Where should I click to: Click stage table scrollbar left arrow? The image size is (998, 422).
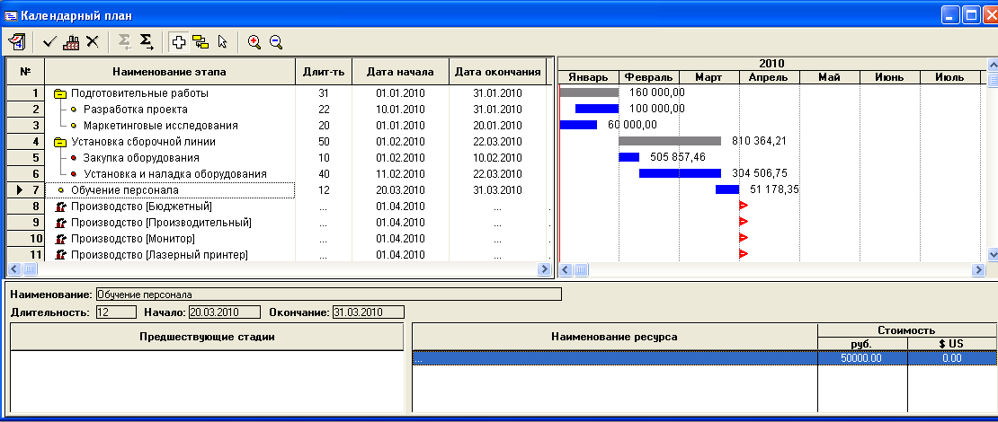point(14,269)
